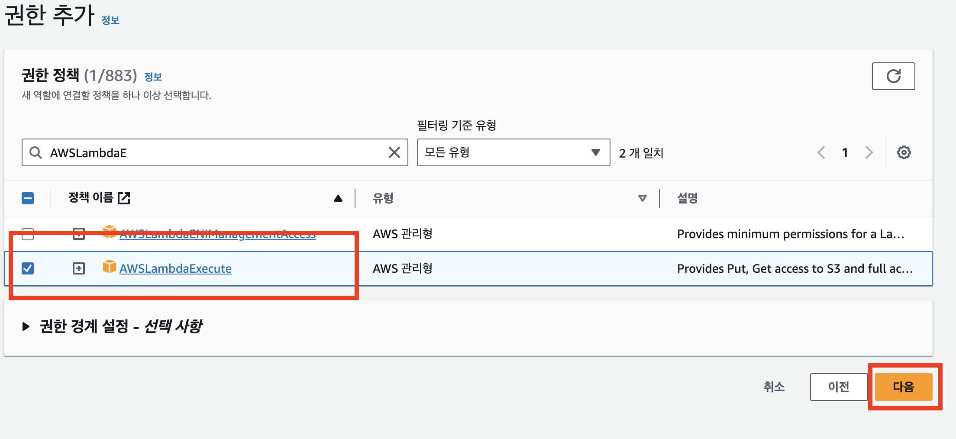Click 정보 link beside 권한 정책

(153, 77)
